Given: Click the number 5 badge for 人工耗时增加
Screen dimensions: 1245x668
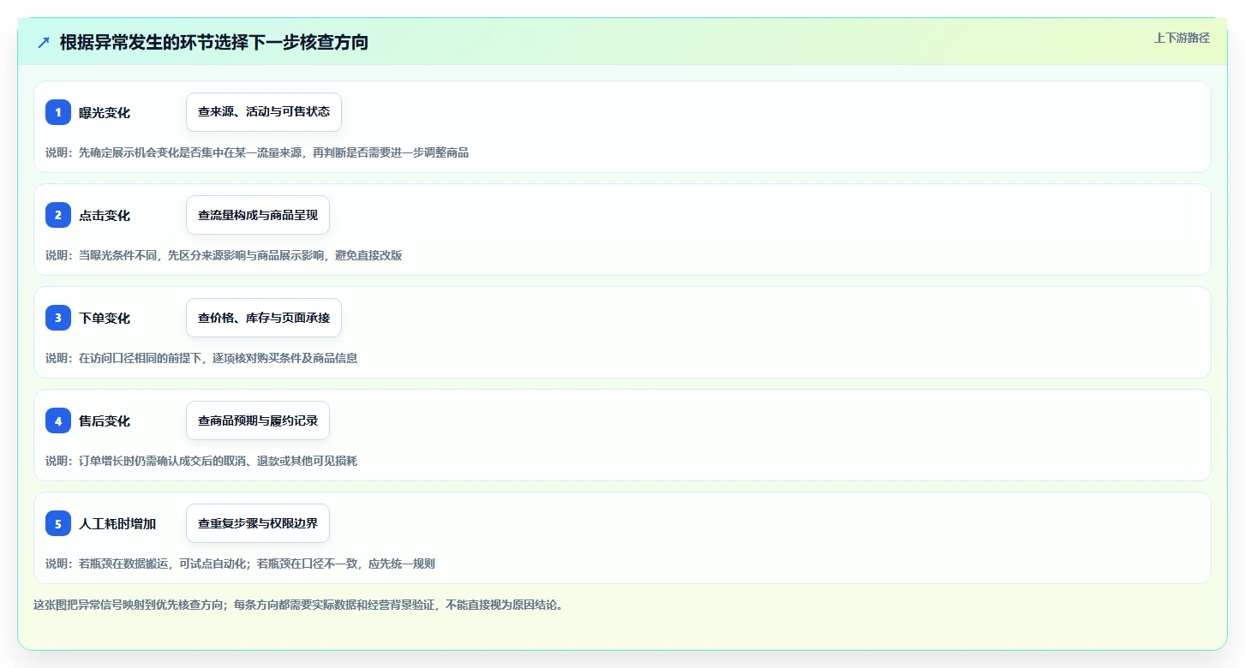Looking at the screenshot, I should pos(58,523).
